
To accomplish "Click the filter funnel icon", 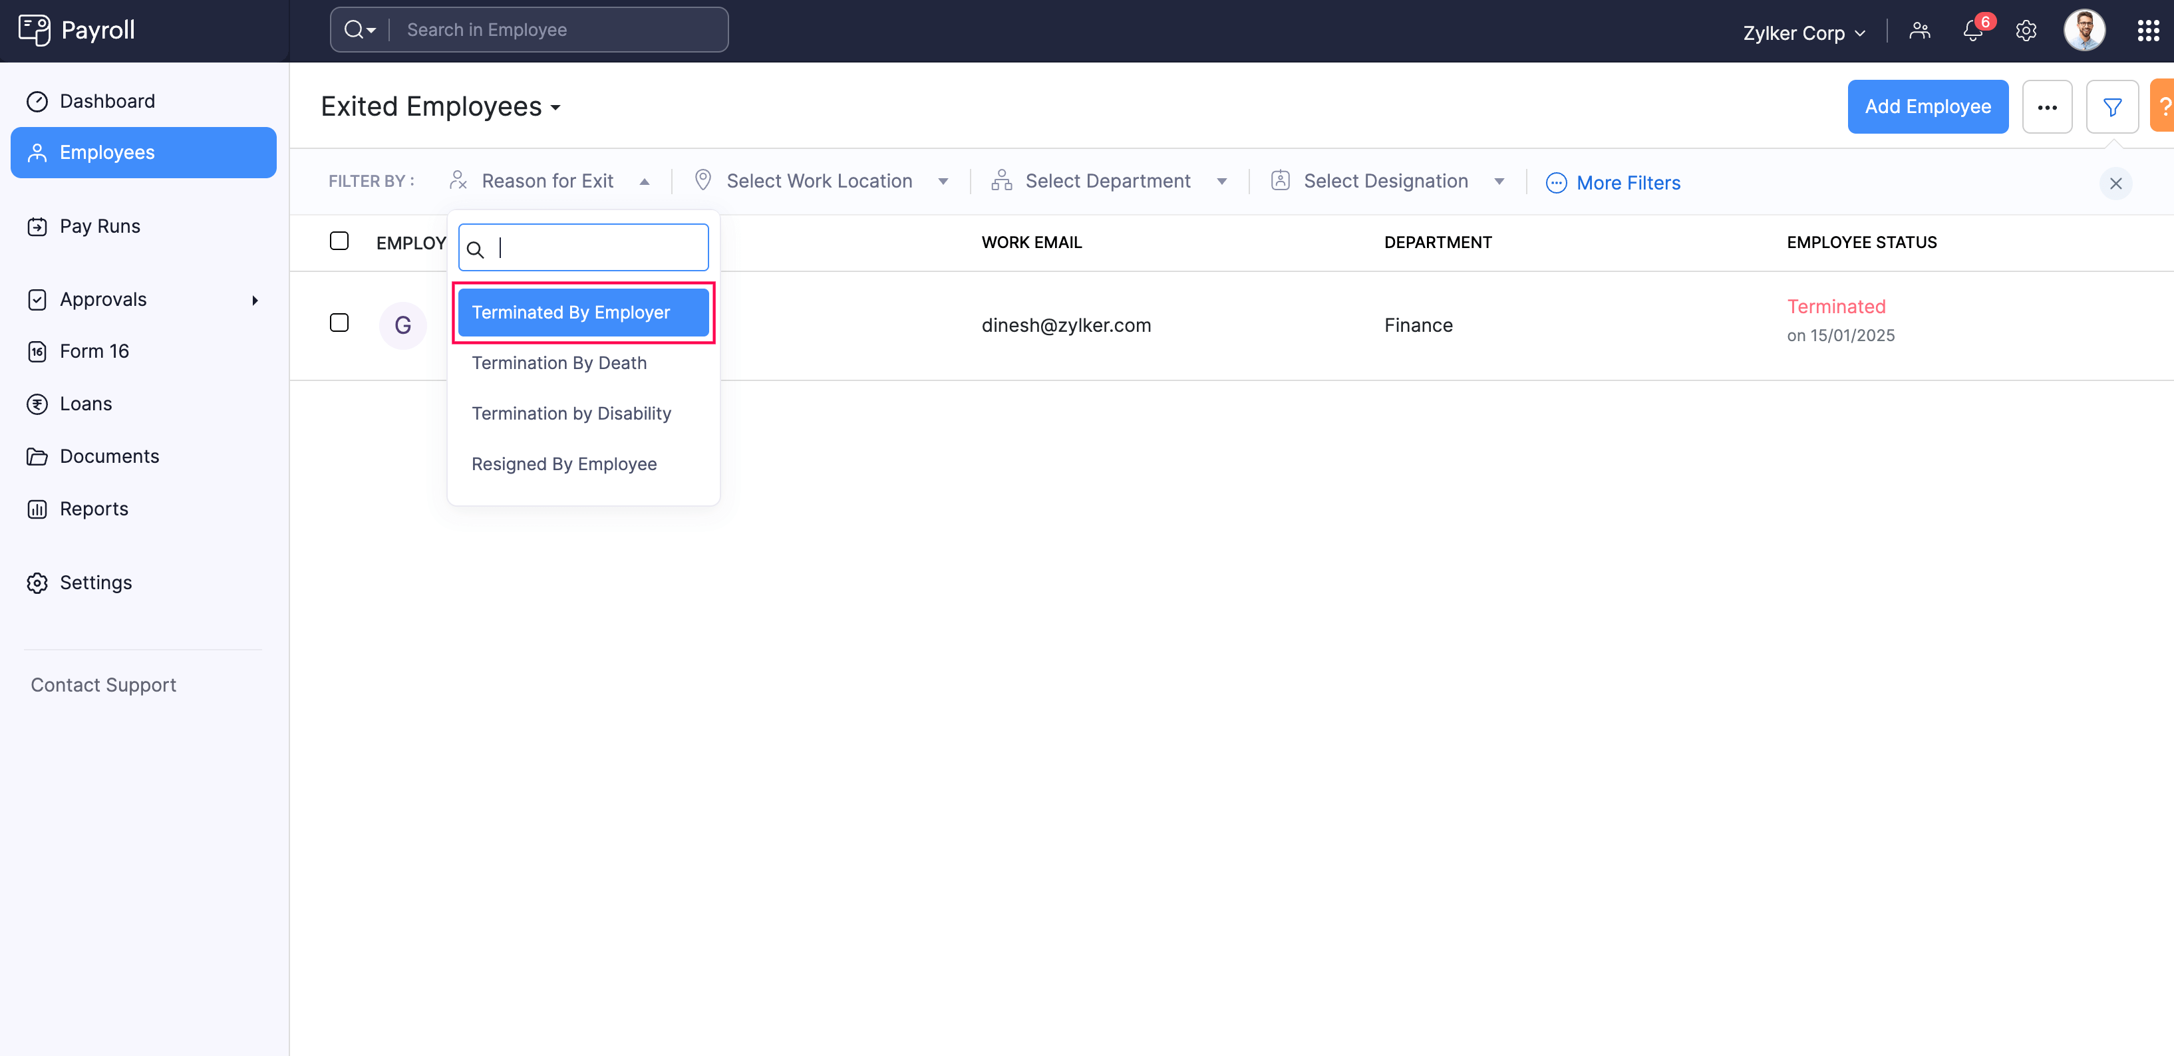I will [2112, 107].
